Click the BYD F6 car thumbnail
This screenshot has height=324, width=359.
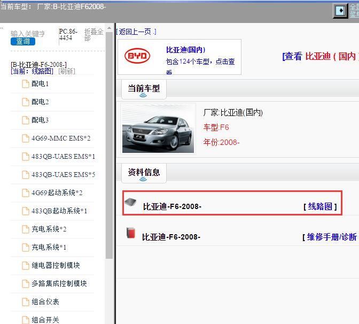pos(158,128)
